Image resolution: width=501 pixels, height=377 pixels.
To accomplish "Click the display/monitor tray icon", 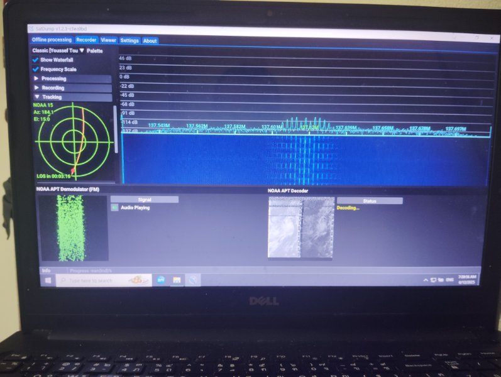I will click(x=433, y=280).
